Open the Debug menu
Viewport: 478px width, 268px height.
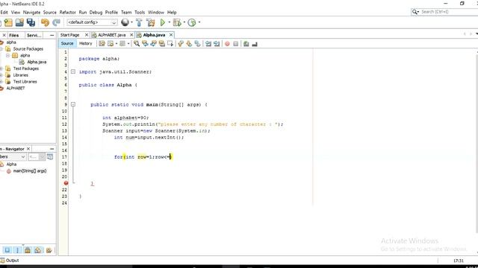click(96, 13)
